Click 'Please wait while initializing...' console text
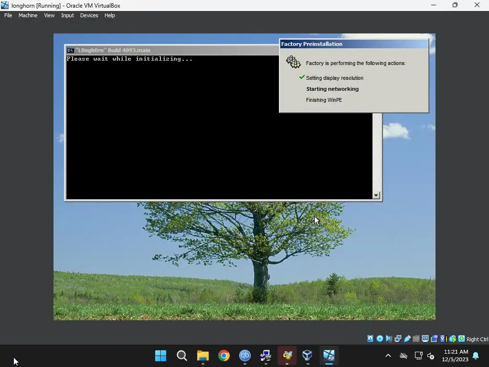 pos(129,59)
